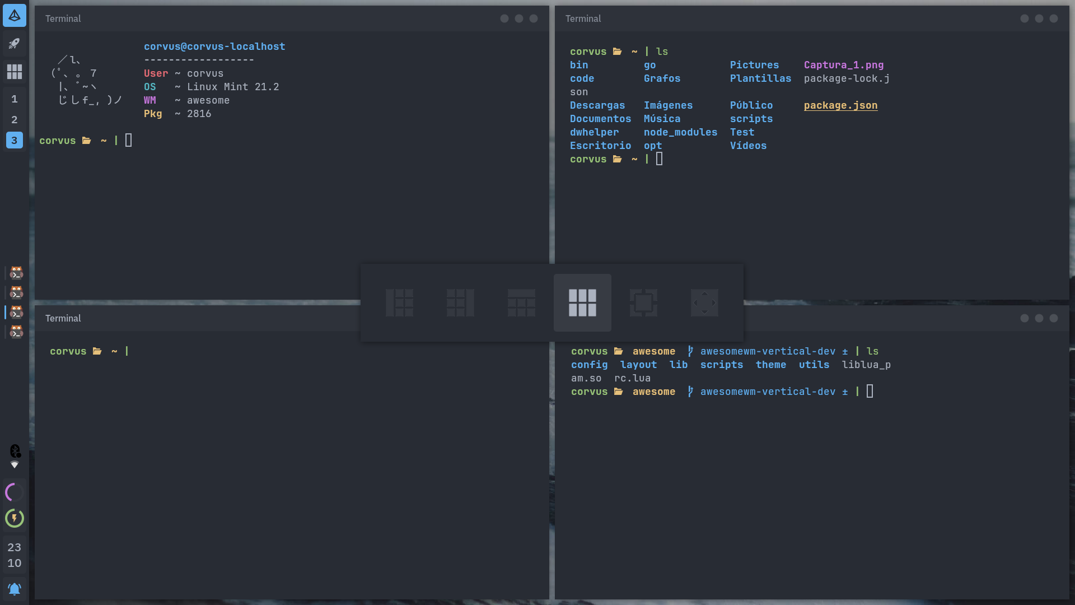Viewport: 1075px width, 605px height.
Task: Click the battery charging ring indicator
Action: 15,518
